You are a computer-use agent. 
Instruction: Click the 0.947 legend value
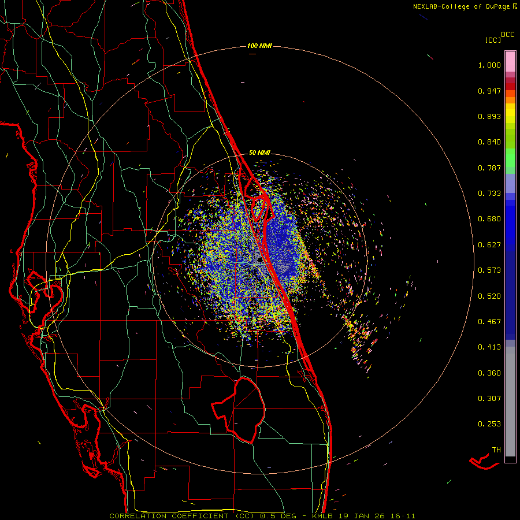coord(489,91)
